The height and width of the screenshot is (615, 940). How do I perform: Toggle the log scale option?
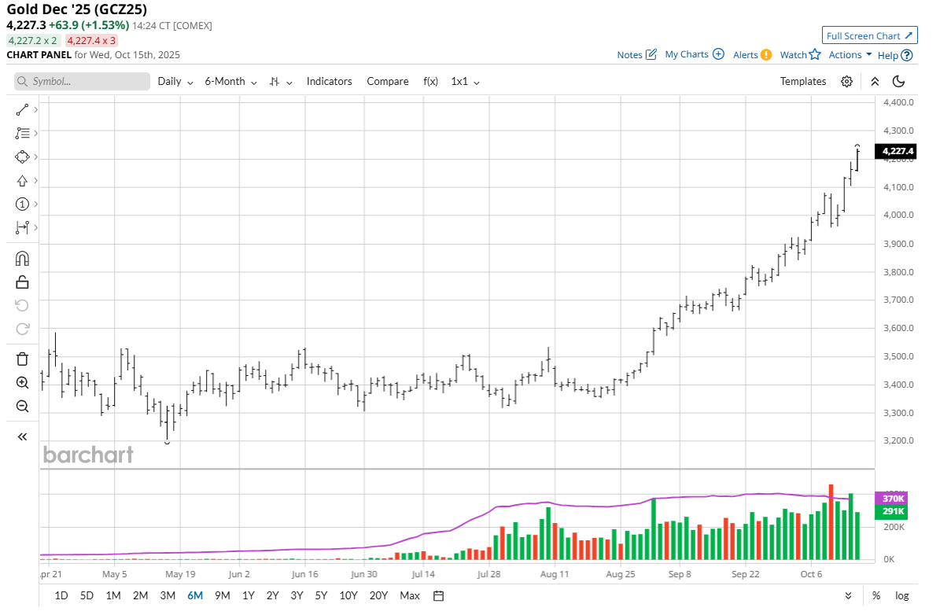(x=901, y=595)
